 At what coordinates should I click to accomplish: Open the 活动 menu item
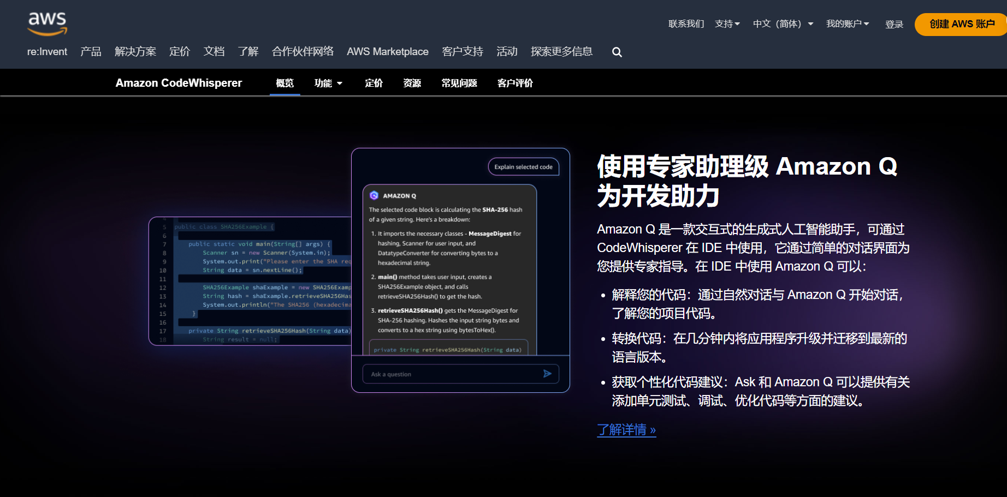click(x=507, y=52)
